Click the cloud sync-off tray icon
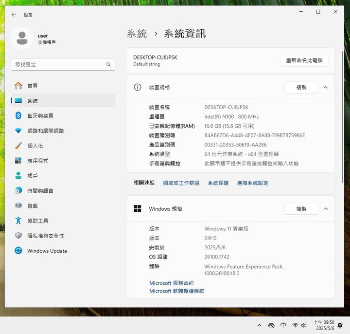The image size is (350, 334). [x=271, y=326]
